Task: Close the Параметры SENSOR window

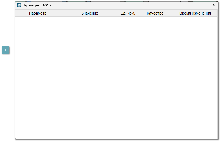Action: coord(214,5)
